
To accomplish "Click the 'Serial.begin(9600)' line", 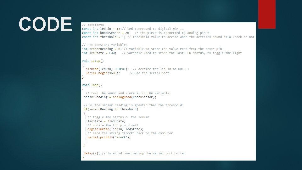I will pos(127,73).
